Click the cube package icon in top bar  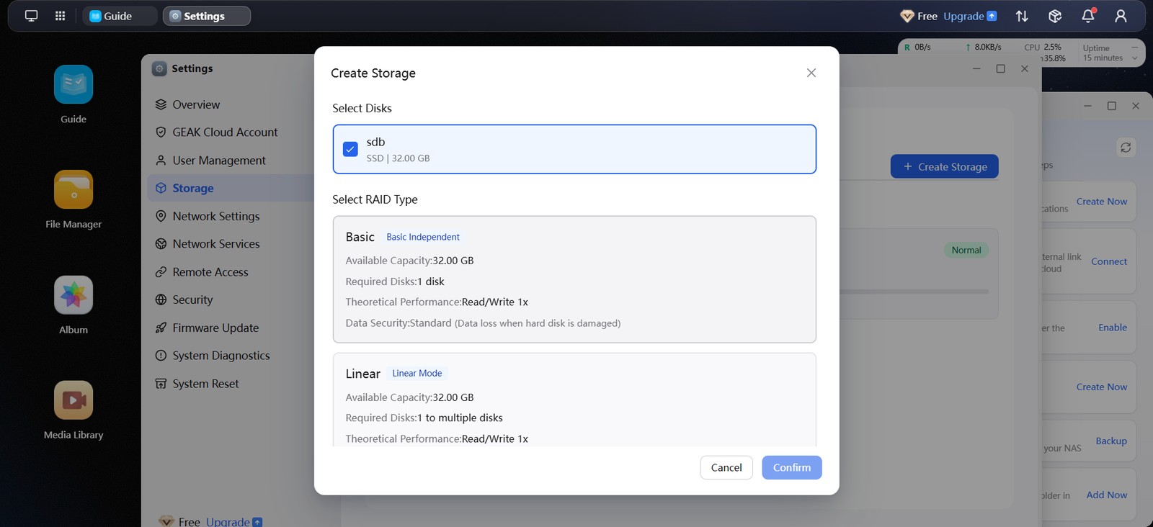coord(1055,16)
